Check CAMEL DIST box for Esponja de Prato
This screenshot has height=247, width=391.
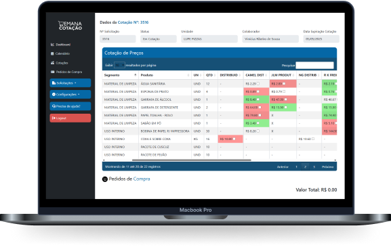[x=258, y=91]
